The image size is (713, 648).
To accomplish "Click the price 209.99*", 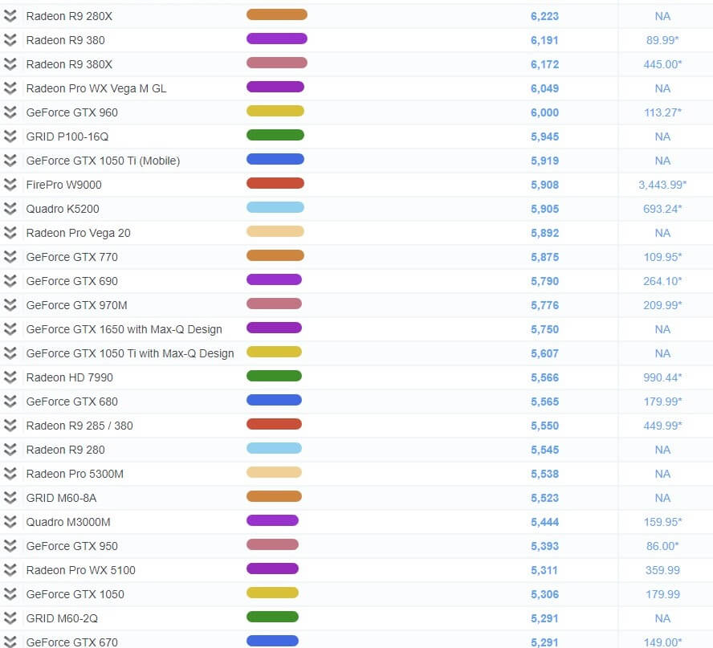I will click(662, 306).
